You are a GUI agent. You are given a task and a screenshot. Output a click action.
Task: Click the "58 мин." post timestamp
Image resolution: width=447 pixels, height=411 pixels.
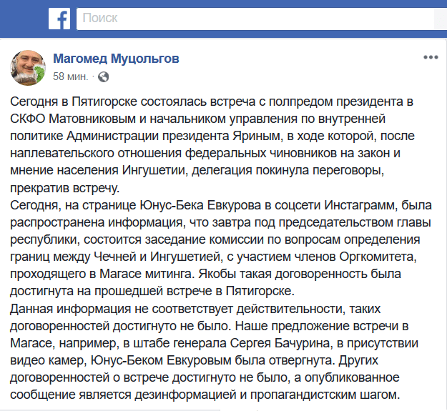coord(71,76)
